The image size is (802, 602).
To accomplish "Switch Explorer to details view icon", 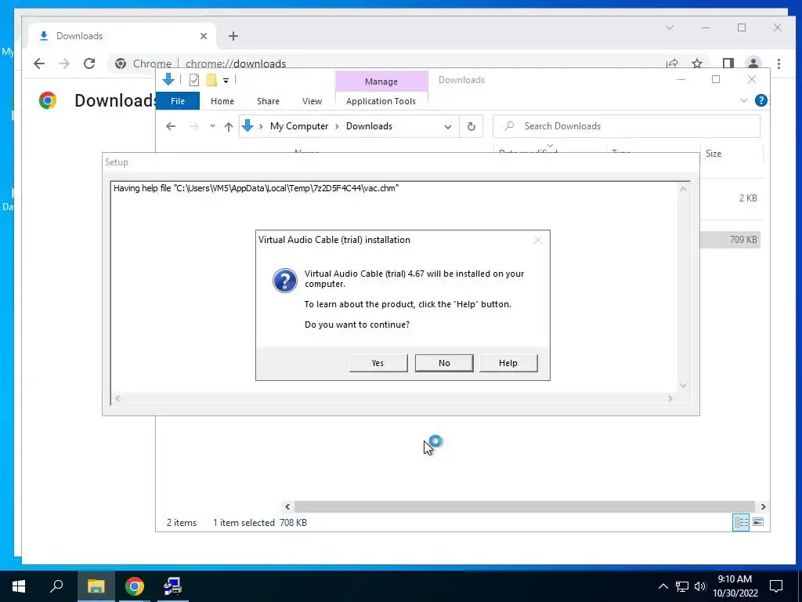I will point(741,522).
